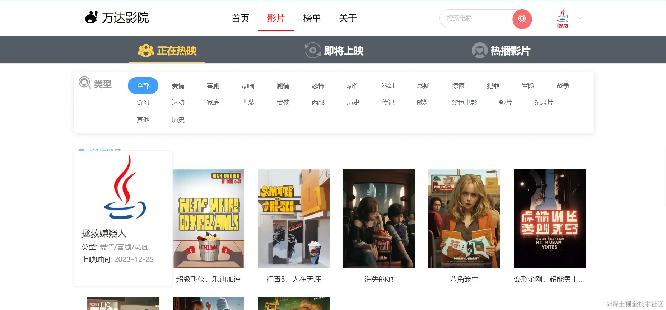Viewport: 666px width, 310px height.
Task: Select the 全部 genre filter
Action: click(x=143, y=85)
